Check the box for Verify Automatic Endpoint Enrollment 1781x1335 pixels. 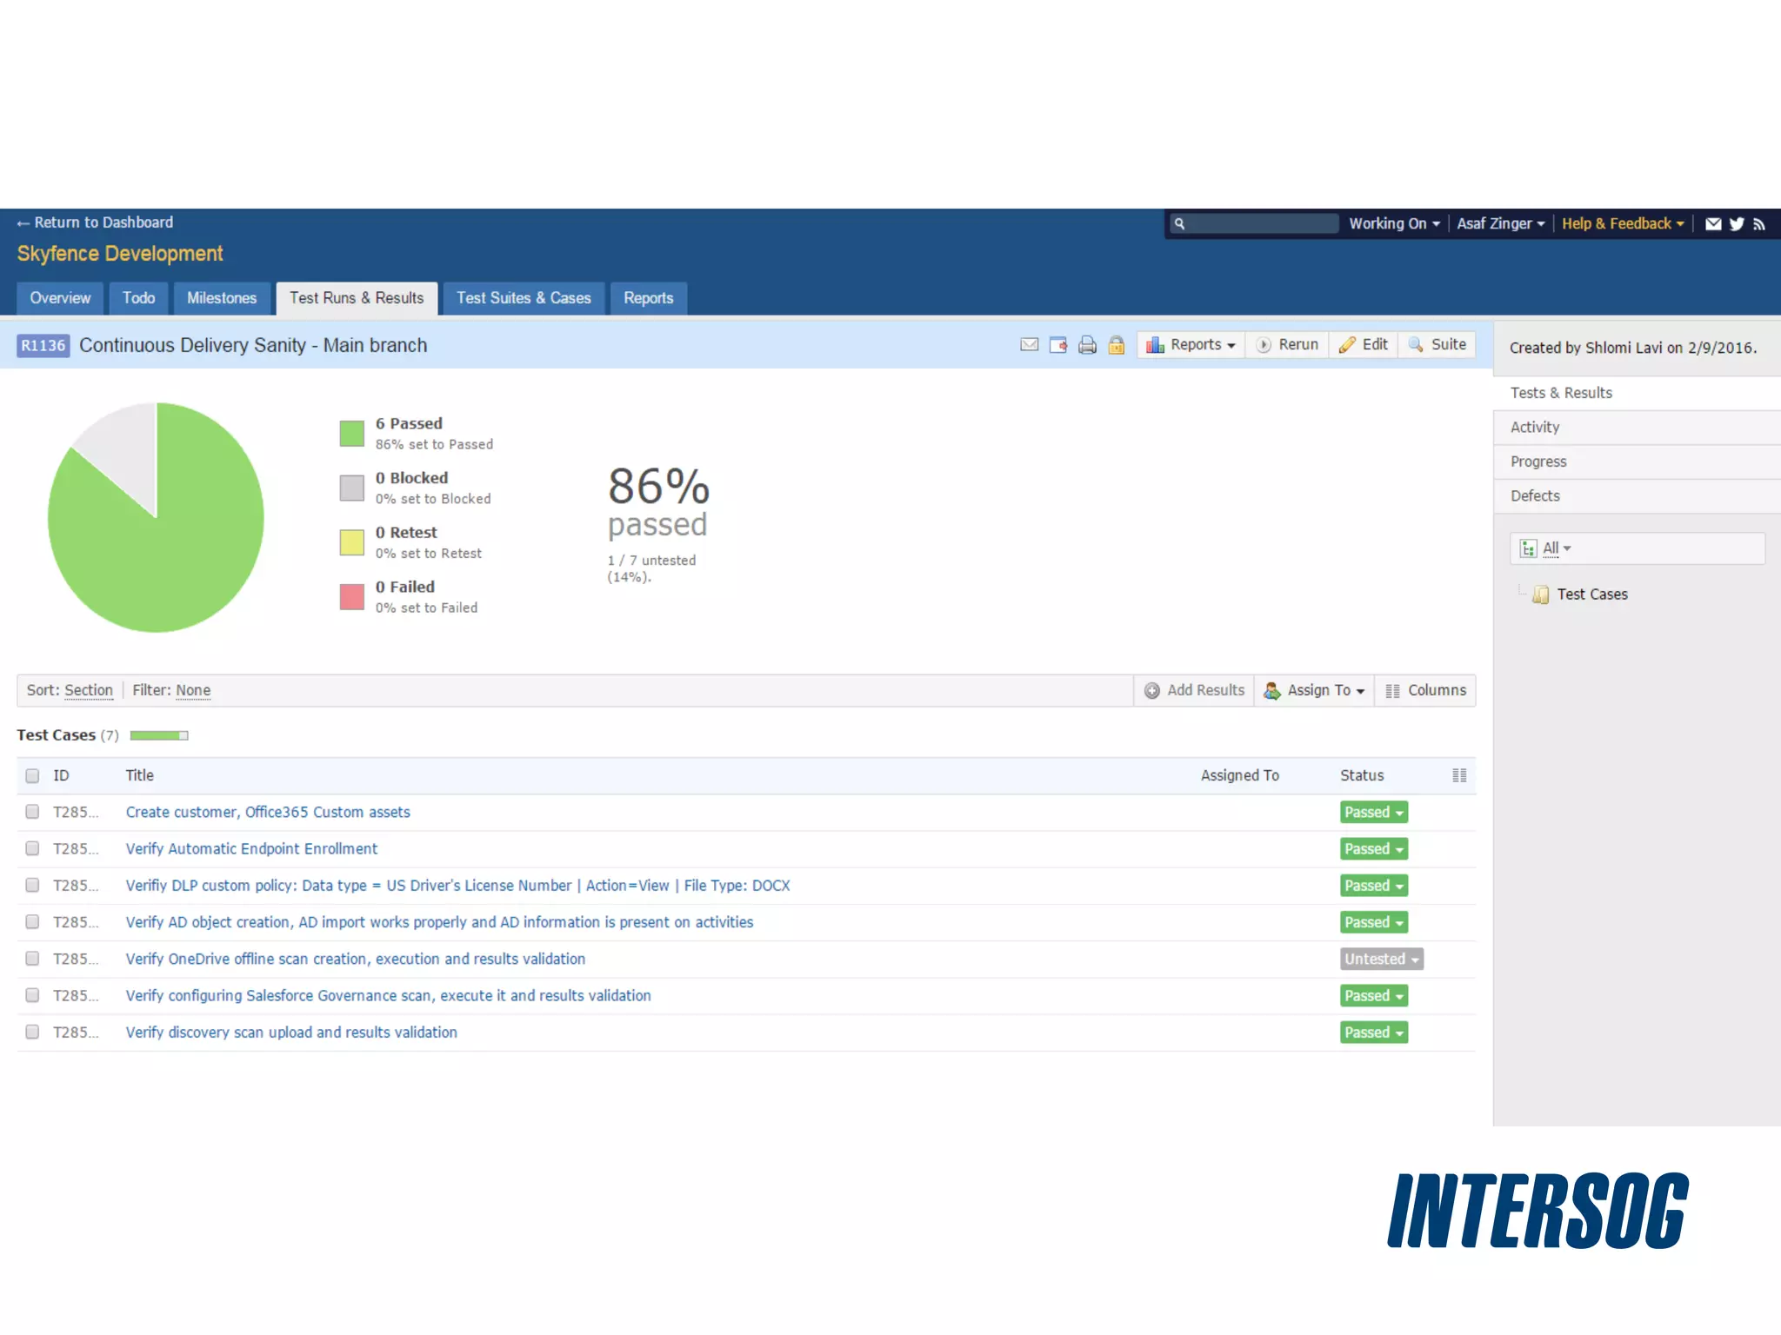pyautogui.click(x=32, y=848)
